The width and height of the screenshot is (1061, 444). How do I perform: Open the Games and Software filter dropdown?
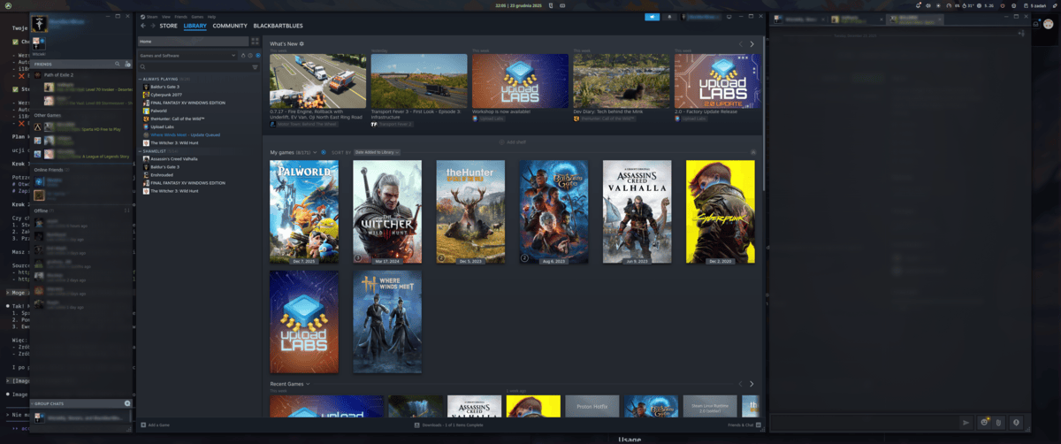pyautogui.click(x=188, y=55)
